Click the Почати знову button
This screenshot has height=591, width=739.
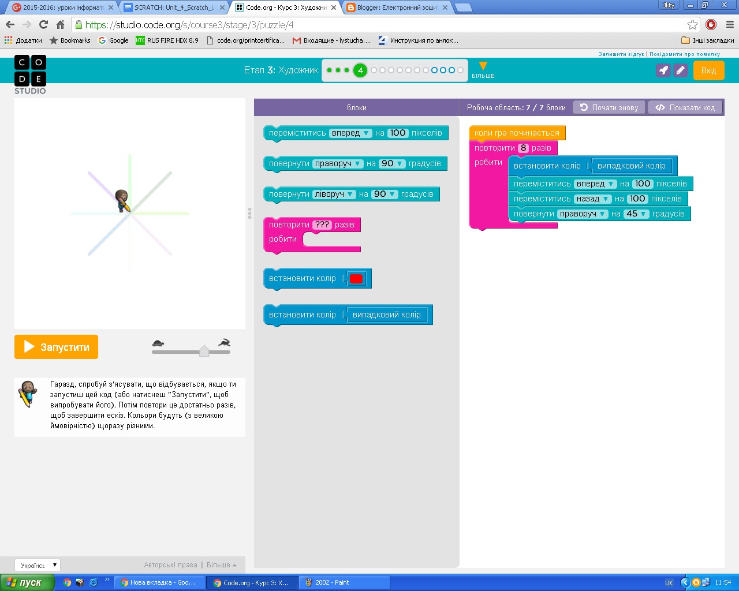[x=609, y=107]
